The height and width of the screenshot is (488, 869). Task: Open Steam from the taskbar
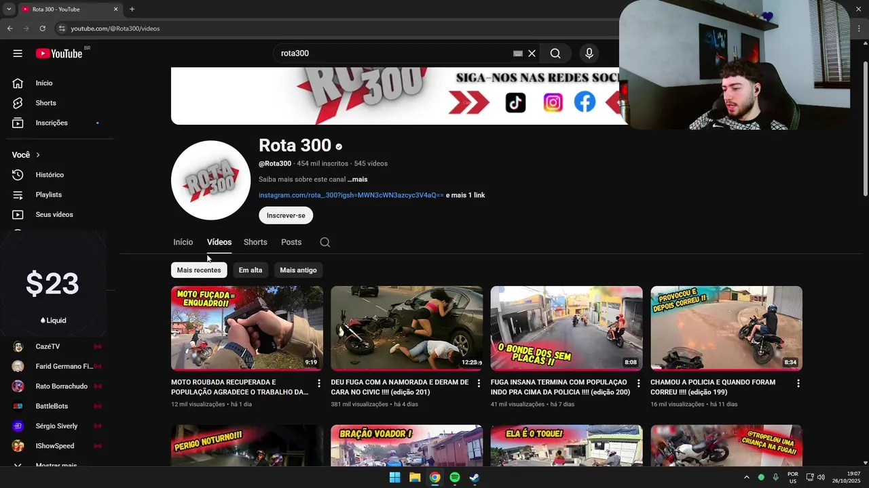coord(475,477)
